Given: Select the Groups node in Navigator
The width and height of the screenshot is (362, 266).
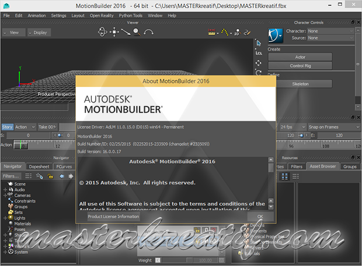Looking at the screenshot, I should point(18,207).
